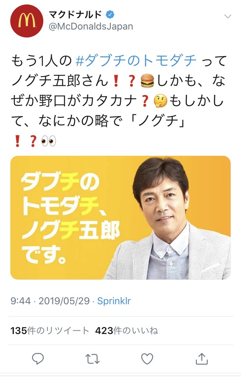The height and width of the screenshot is (377, 241).
Task: Click the eyes emoji in tweet
Action: (49, 141)
